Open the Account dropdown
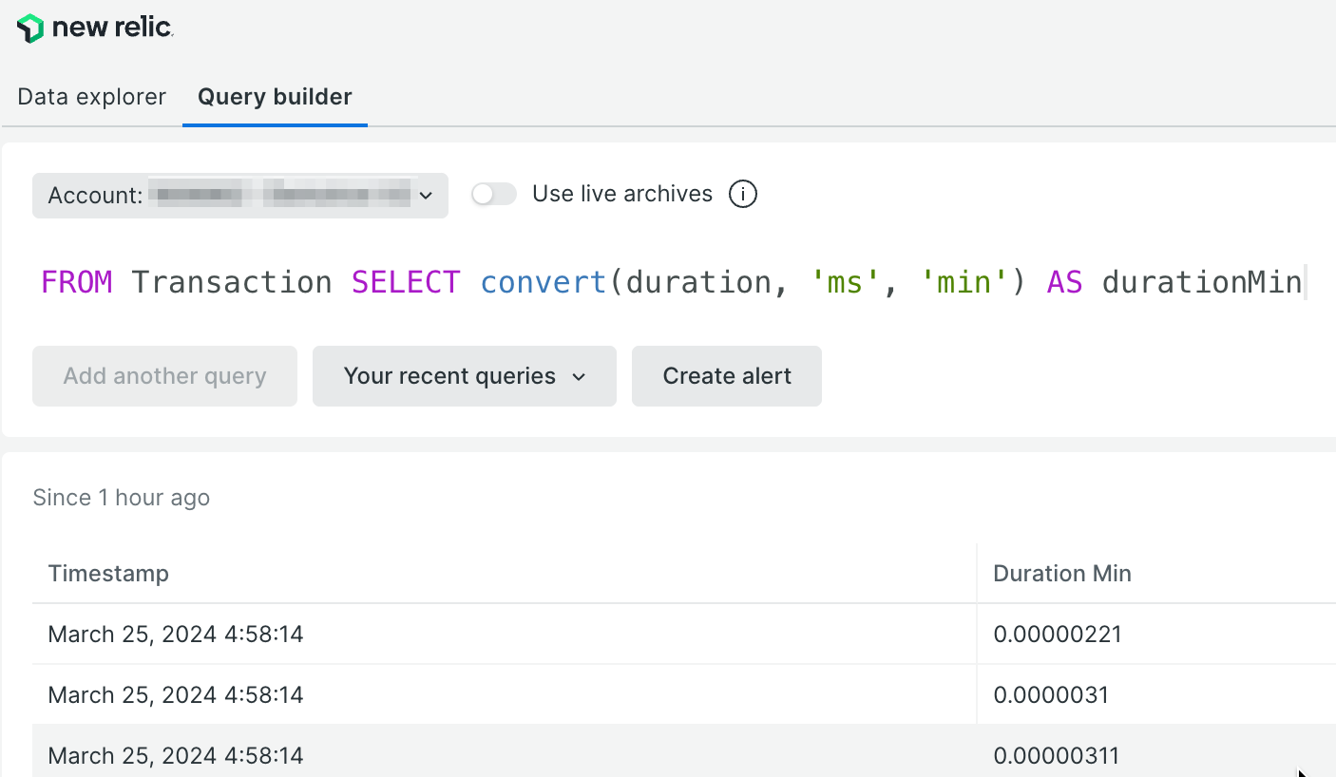The height and width of the screenshot is (777, 1336). [x=240, y=196]
